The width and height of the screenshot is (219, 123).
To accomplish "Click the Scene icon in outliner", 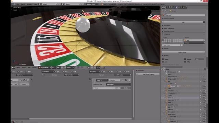I will 164,69.
